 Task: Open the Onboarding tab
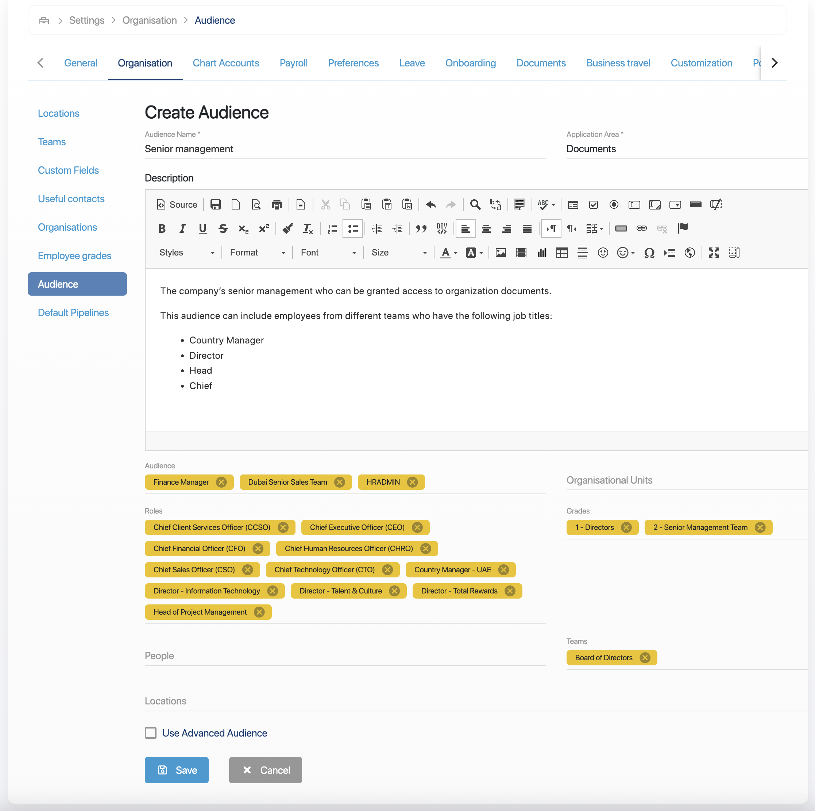pyautogui.click(x=470, y=63)
